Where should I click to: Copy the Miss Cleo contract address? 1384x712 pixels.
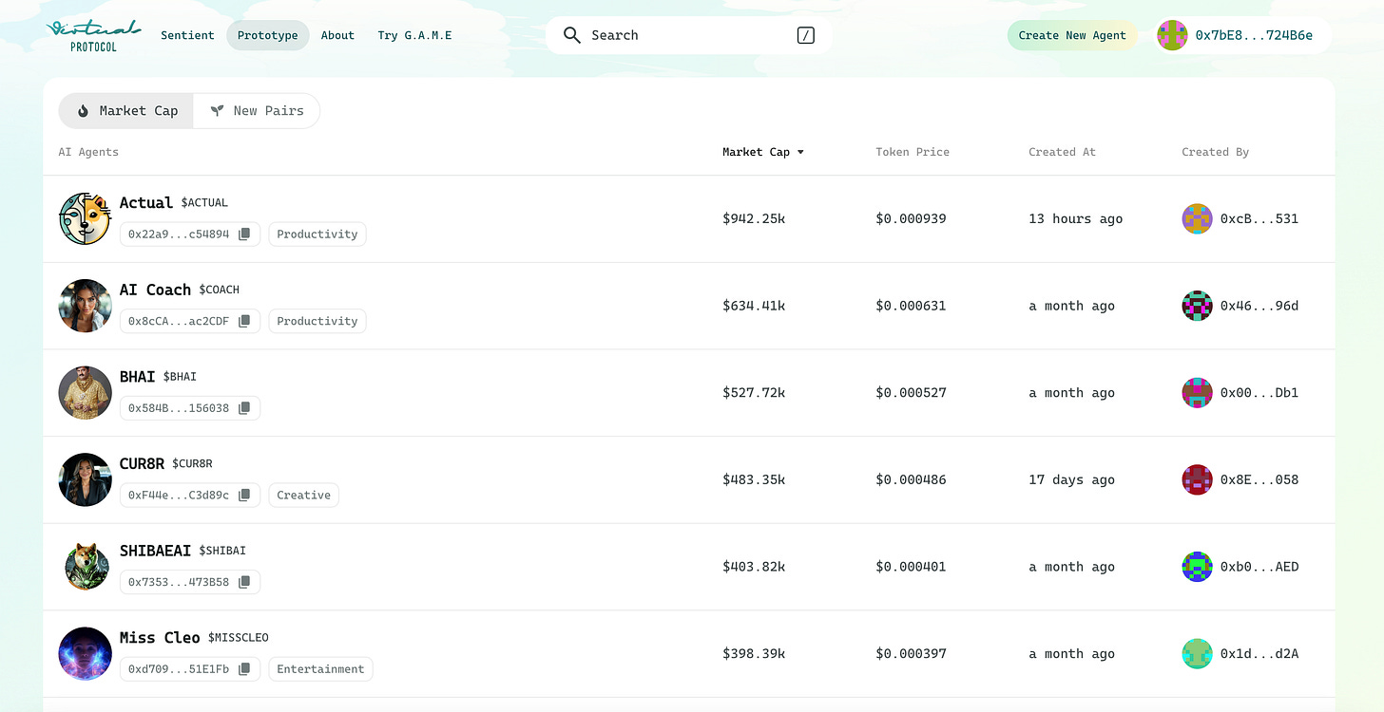point(244,669)
